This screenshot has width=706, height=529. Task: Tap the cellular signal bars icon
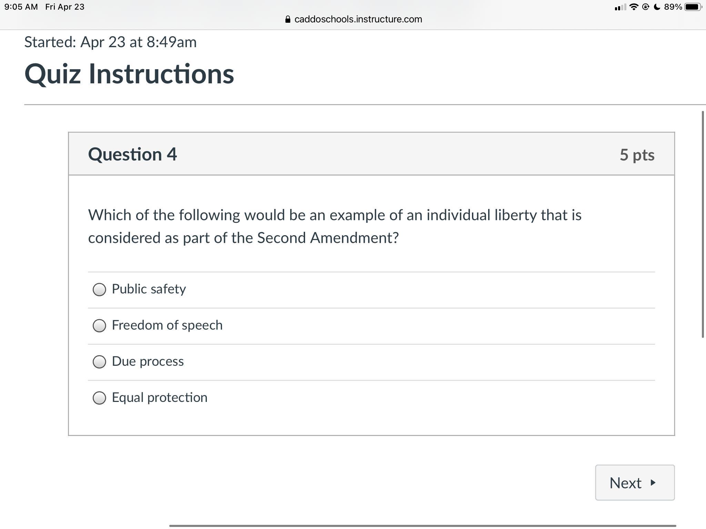click(x=620, y=7)
